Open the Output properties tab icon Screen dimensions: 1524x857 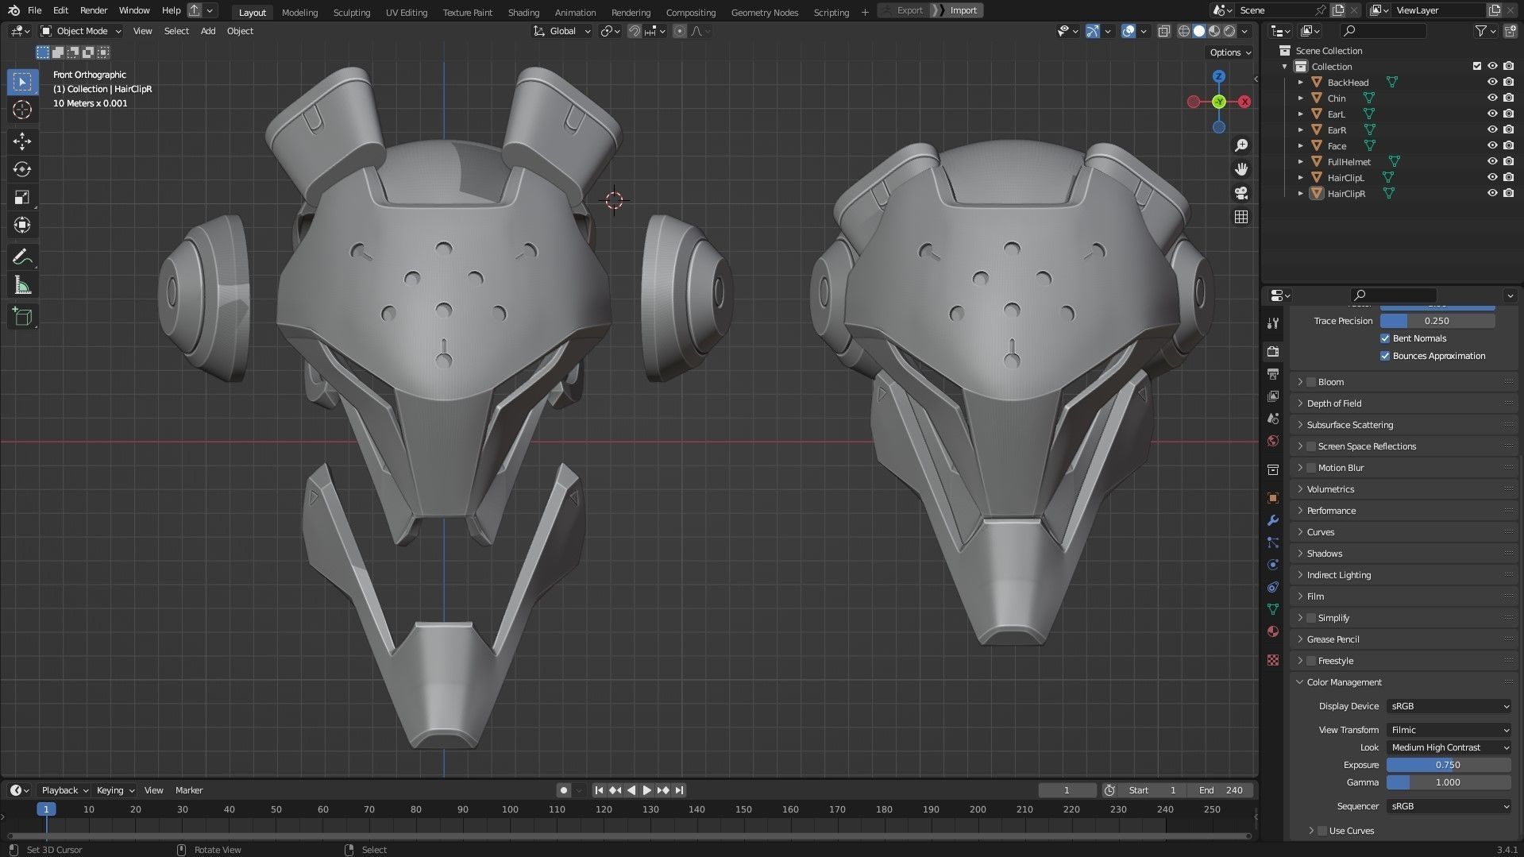coord(1273,373)
